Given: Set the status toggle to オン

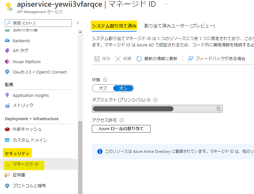Looking at the screenshot, I should tap(123, 88).
